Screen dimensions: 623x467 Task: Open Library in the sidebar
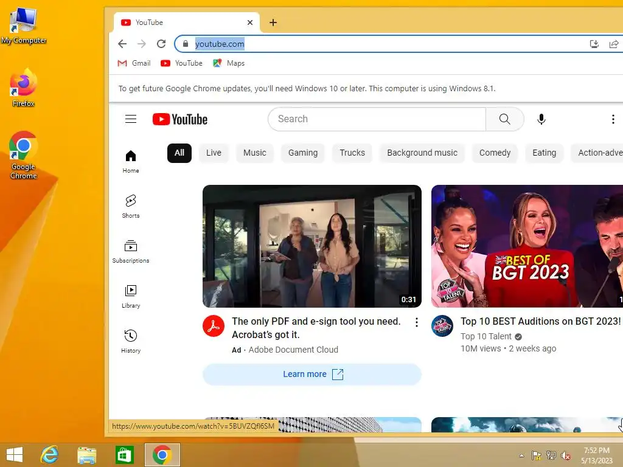point(131,297)
